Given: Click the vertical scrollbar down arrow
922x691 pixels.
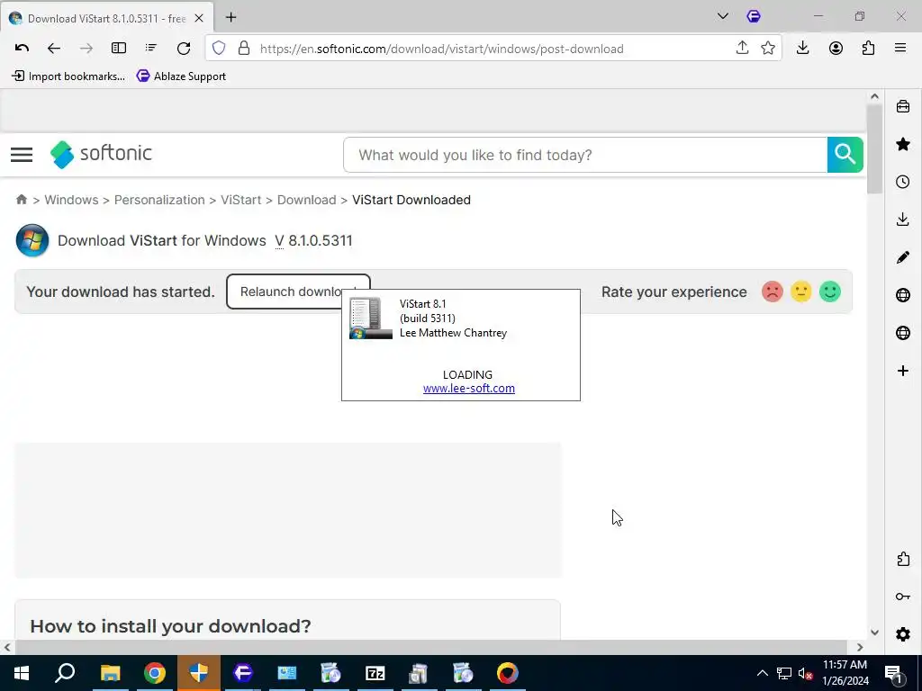Looking at the screenshot, I should [874, 633].
